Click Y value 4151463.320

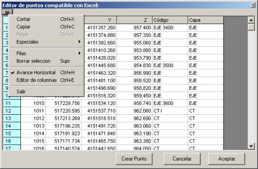click(101, 73)
